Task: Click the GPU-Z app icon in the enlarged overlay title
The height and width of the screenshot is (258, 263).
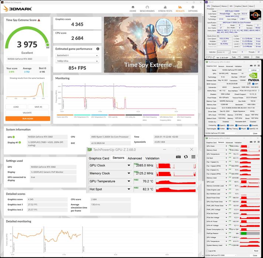Action: click(90, 150)
